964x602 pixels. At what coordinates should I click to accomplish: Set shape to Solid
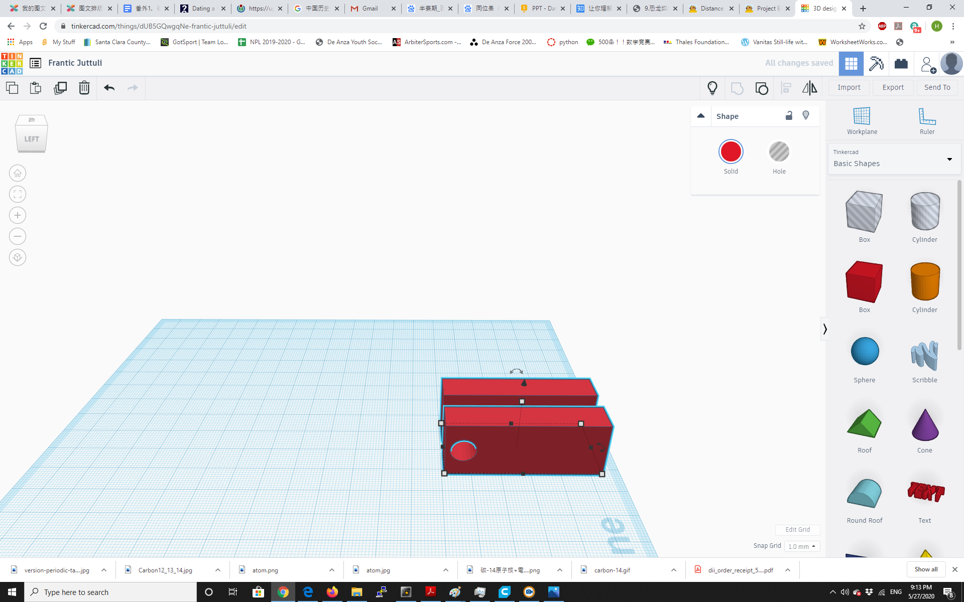[731, 152]
